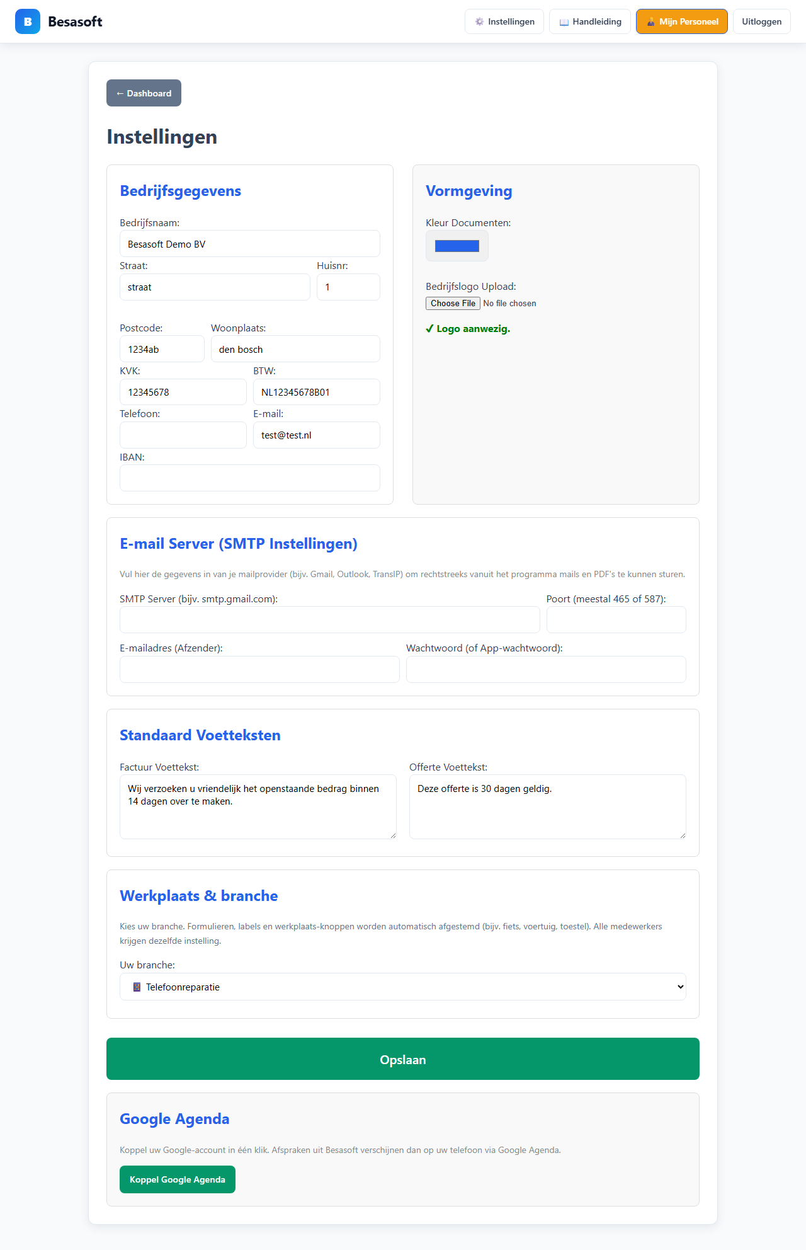Click the Bedrijfsgegevens section heading
The height and width of the screenshot is (1250, 806).
(x=181, y=191)
